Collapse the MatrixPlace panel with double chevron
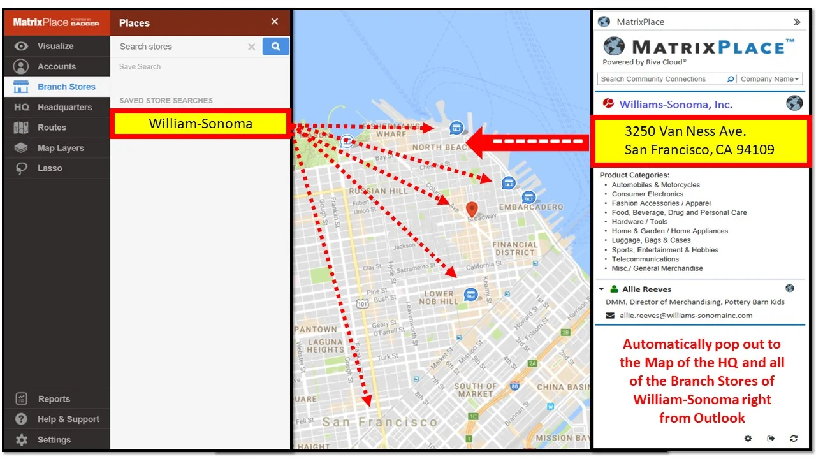 tap(797, 22)
